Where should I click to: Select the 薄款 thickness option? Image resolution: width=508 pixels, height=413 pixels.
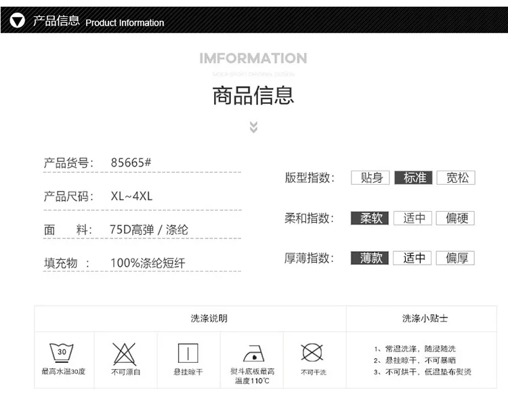click(x=370, y=258)
